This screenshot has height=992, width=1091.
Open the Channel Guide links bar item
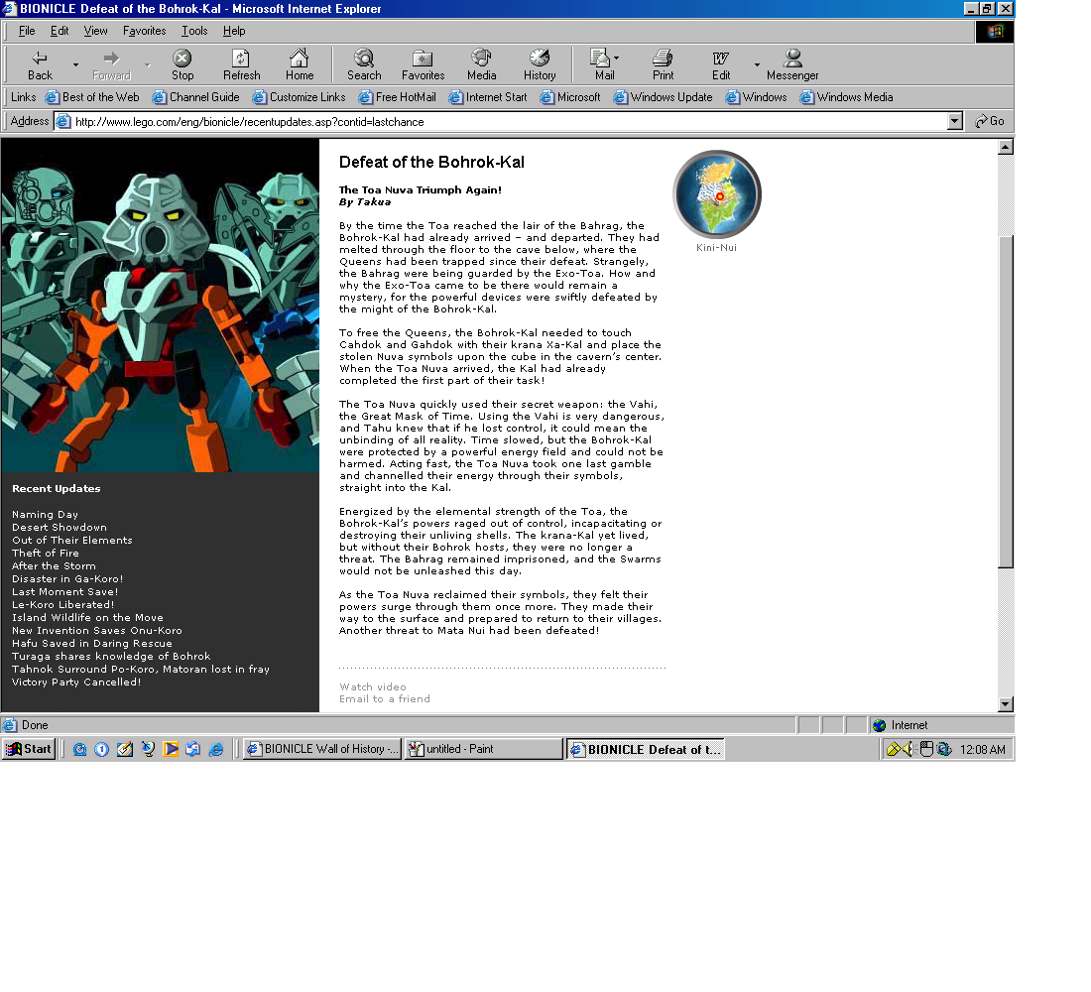click(x=196, y=97)
